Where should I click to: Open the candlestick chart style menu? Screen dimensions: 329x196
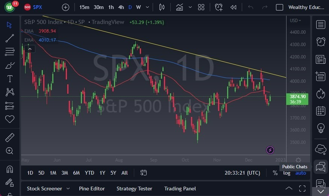click(x=162, y=7)
